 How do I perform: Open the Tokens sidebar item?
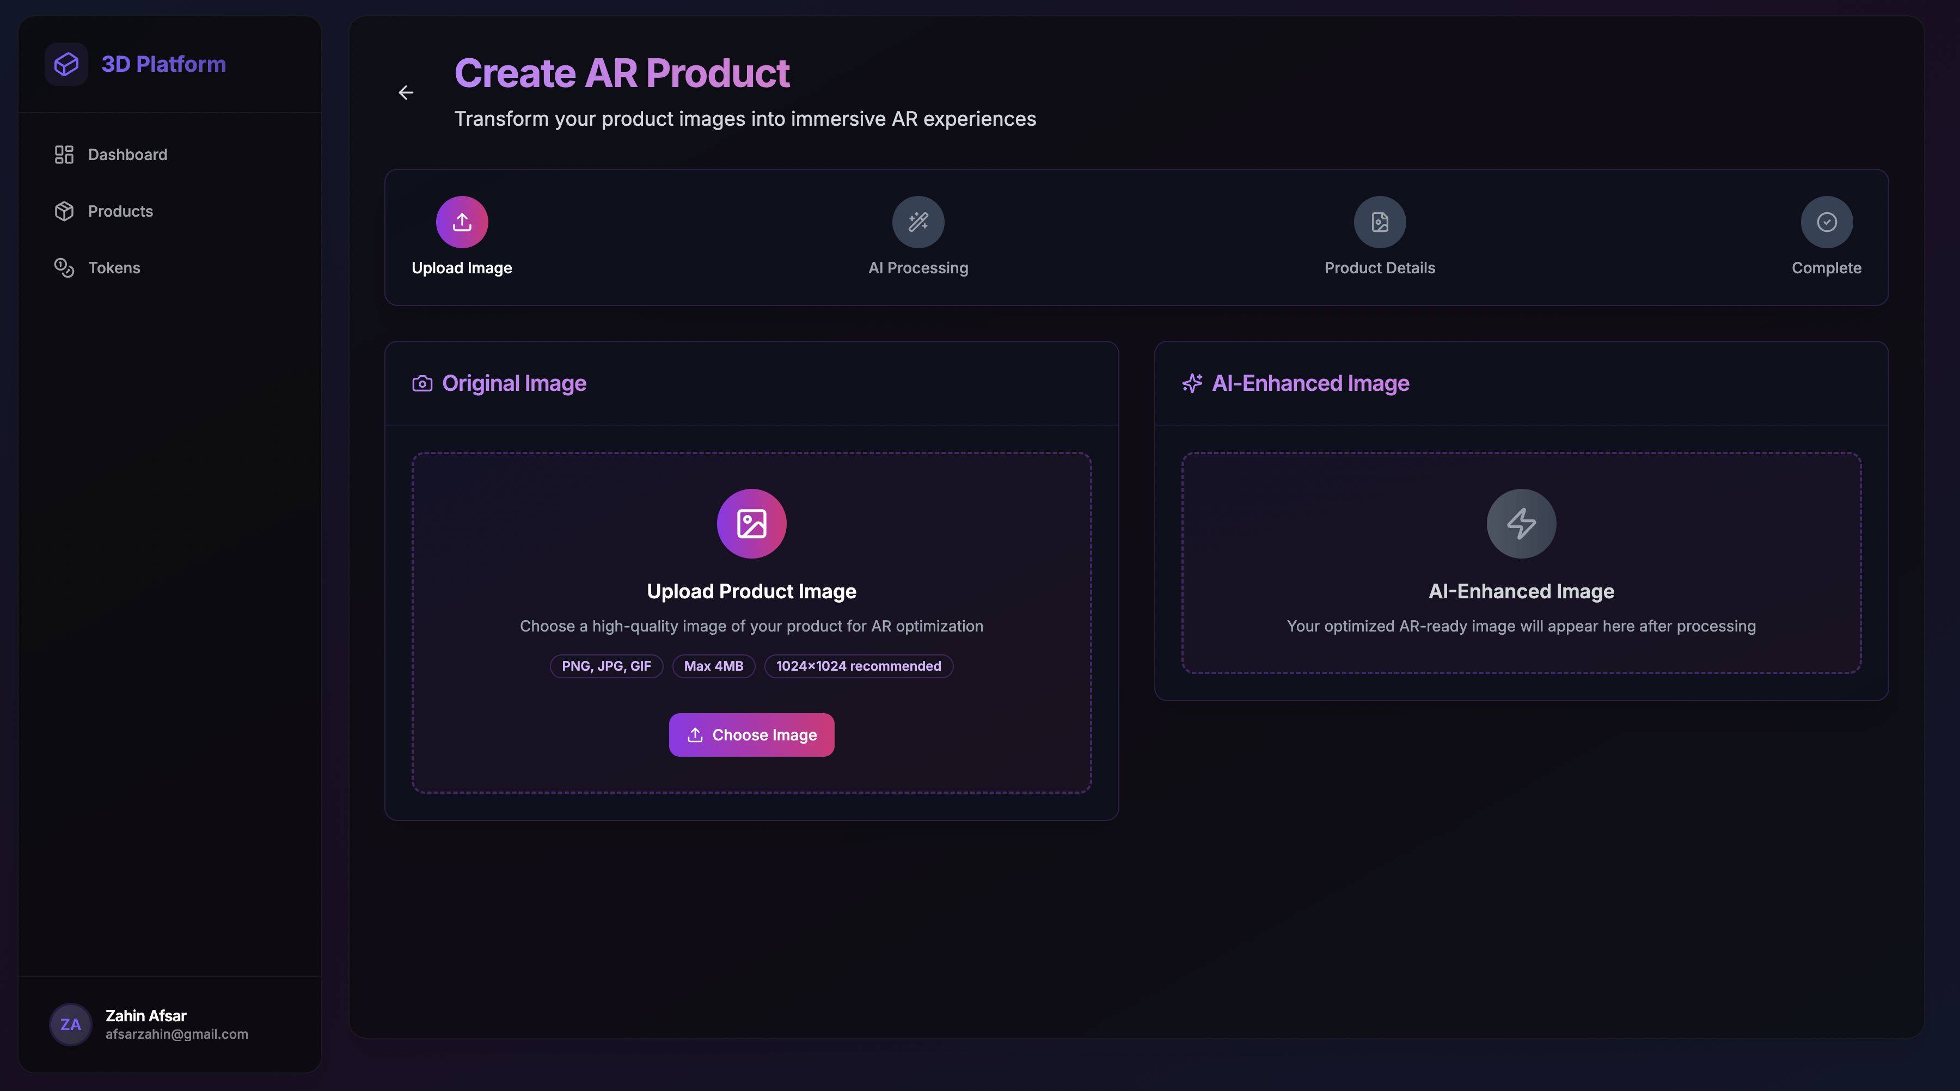coord(114,268)
